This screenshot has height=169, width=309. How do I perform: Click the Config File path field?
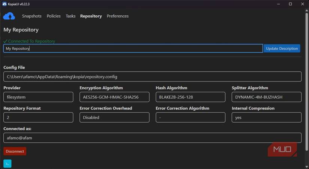tap(152, 77)
